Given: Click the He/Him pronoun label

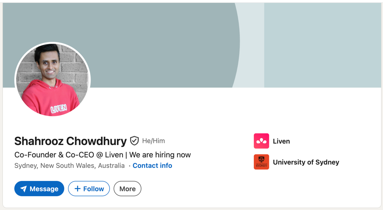Looking at the screenshot, I should tap(153, 141).
